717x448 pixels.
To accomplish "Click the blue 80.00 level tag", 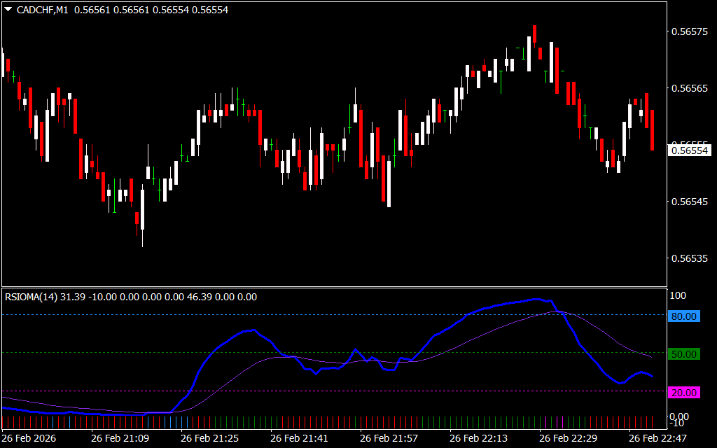I will point(684,316).
